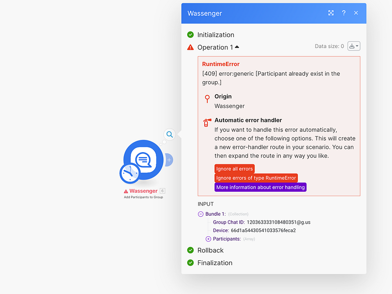Open the download output dropdown
This screenshot has width=392, height=294.
pyautogui.click(x=354, y=46)
